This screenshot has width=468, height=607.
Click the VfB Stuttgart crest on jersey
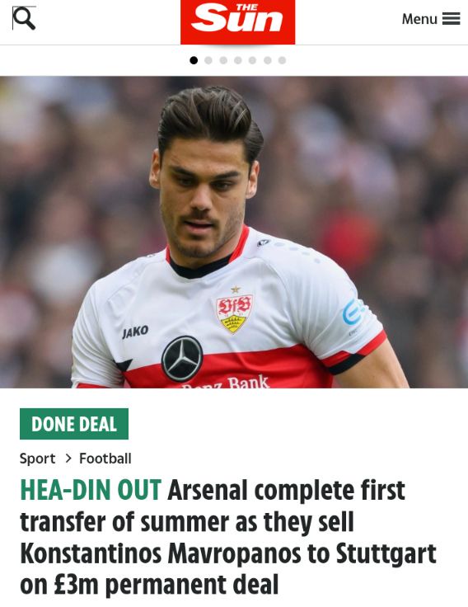(234, 313)
